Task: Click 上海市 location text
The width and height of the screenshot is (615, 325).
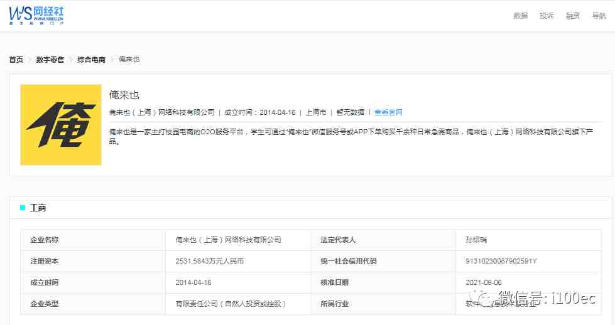Action: tap(316, 112)
